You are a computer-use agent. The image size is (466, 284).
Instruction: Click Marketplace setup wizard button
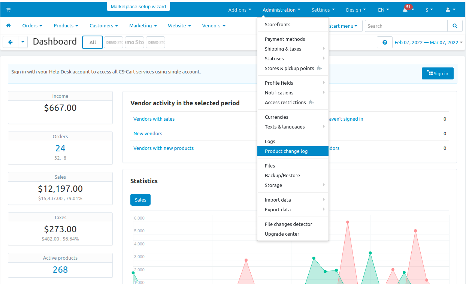click(x=138, y=7)
